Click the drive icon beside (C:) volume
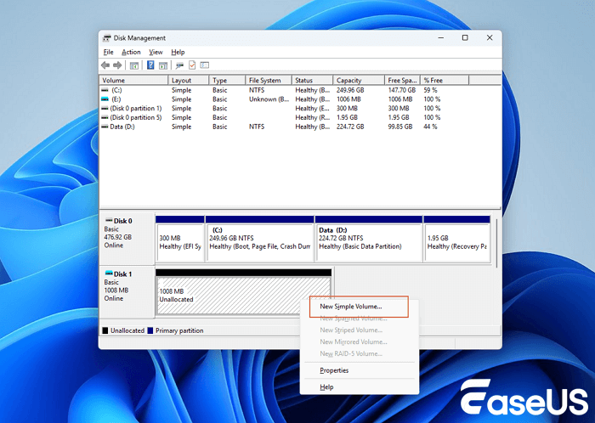This screenshot has height=423, width=595. [105, 90]
